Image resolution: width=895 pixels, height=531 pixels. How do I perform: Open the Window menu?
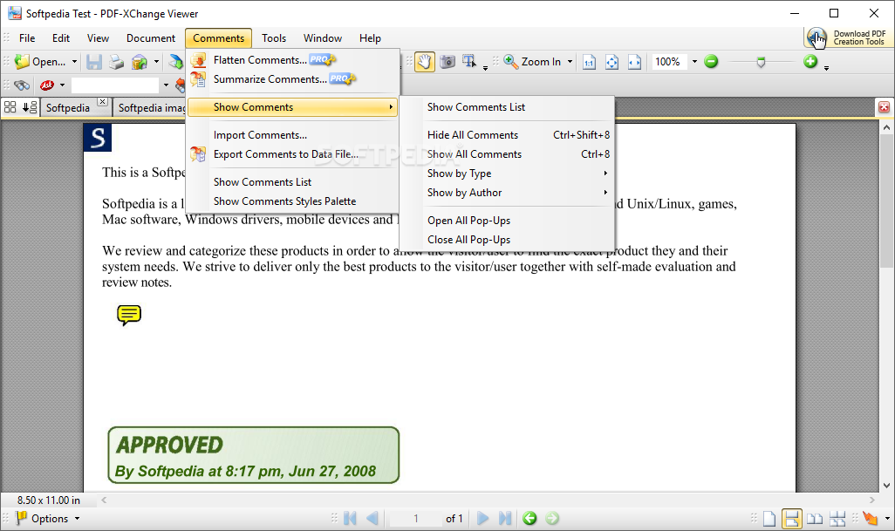323,38
